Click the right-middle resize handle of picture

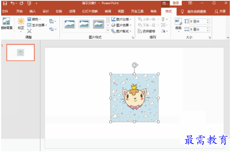click(x=158, y=98)
